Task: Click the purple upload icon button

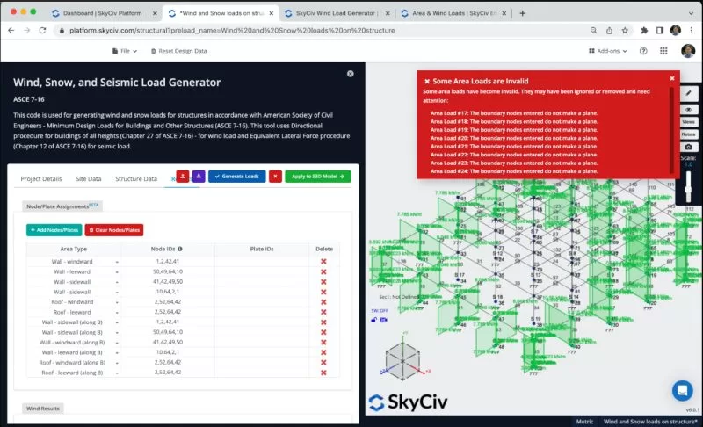Action: [199, 177]
